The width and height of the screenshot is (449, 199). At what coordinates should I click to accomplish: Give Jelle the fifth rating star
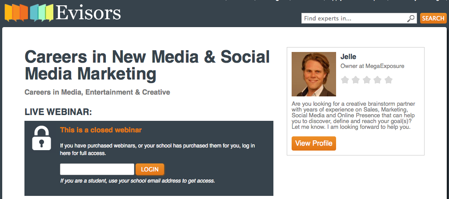coord(389,80)
